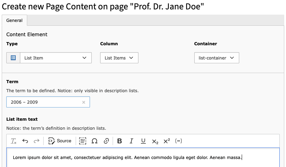286x167 pixels.
Task: Toggle bold formatting
Action: click(x=120, y=141)
